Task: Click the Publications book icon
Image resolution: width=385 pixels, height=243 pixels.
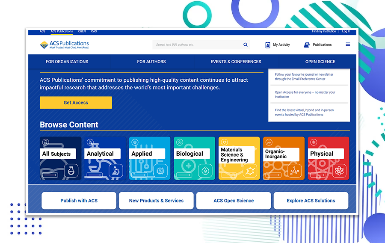Action: coord(307,44)
